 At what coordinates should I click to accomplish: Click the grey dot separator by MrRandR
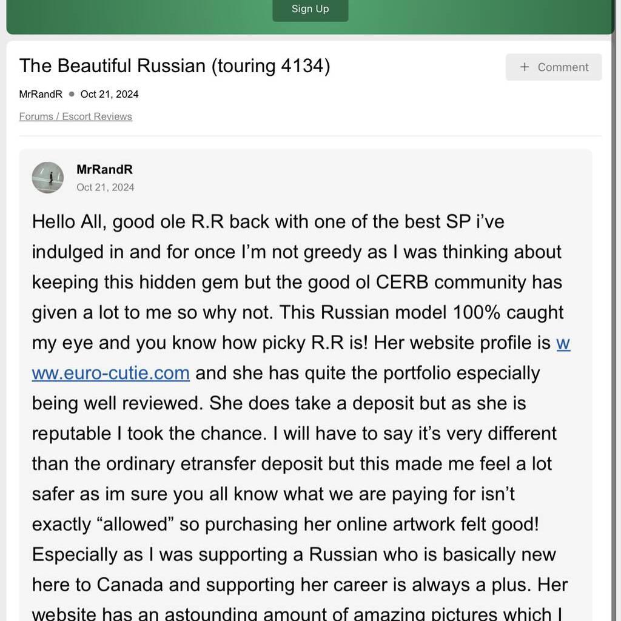pos(72,94)
